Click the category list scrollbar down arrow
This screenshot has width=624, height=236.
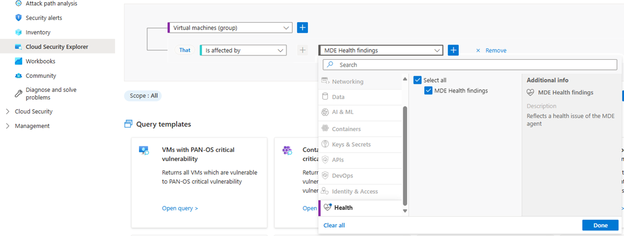point(405,211)
